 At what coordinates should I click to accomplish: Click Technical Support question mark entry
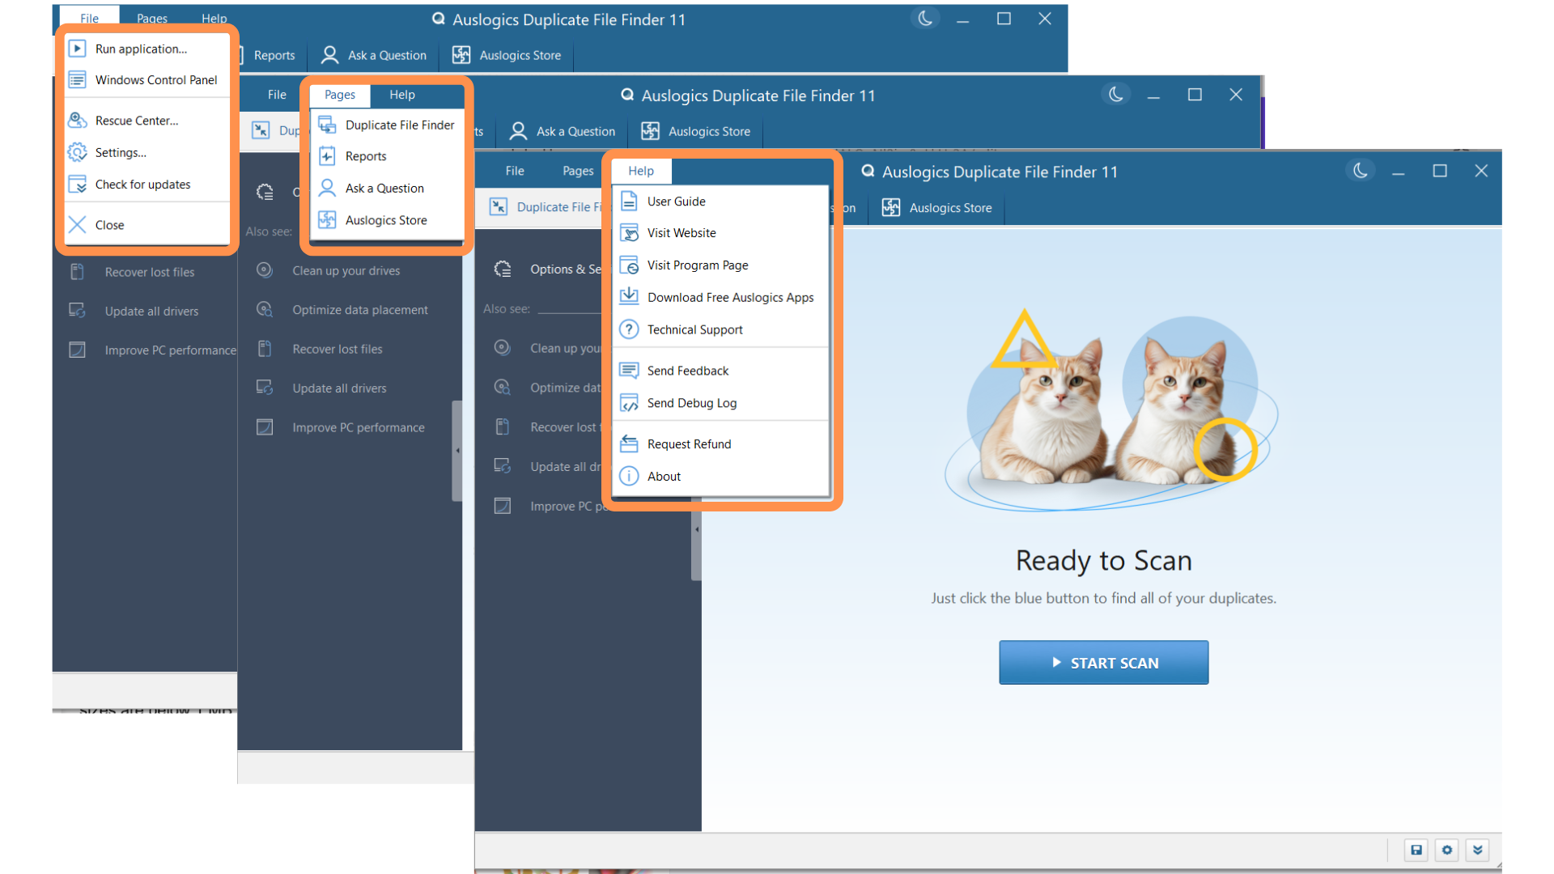[694, 329]
